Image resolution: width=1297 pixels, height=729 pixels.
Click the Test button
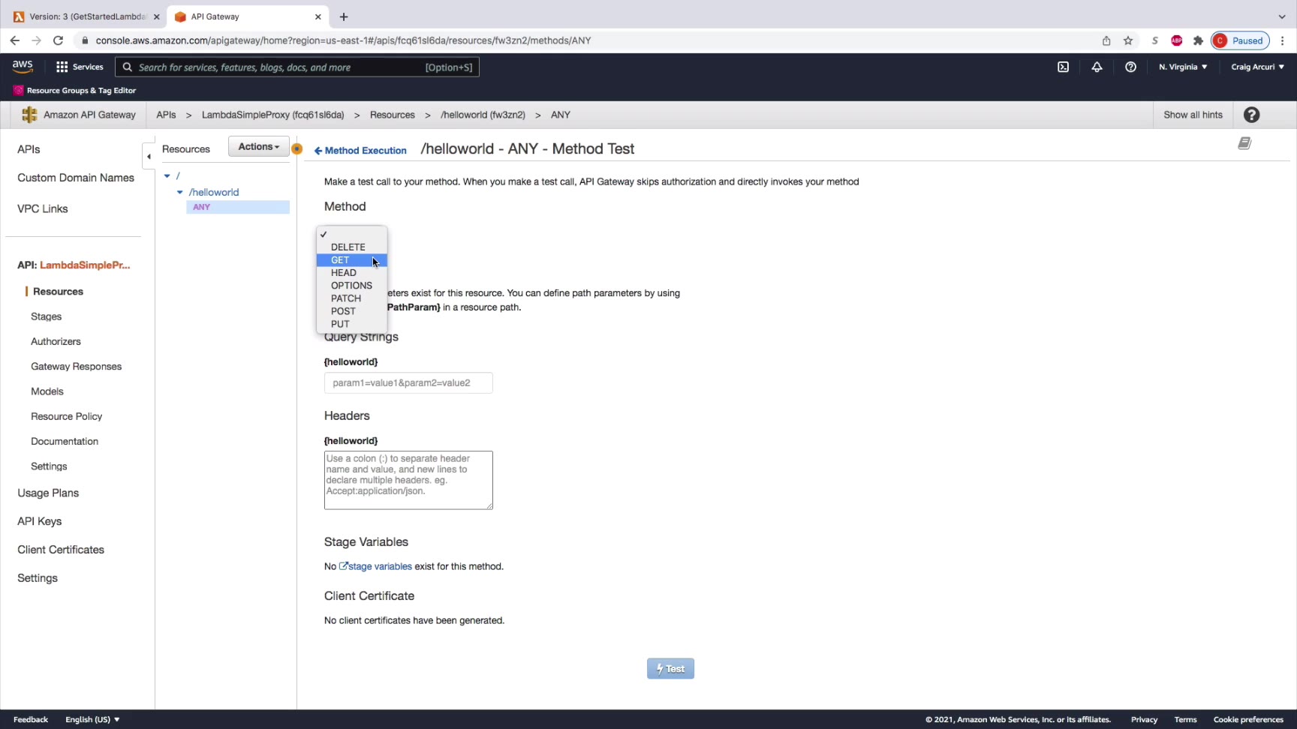click(670, 669)
